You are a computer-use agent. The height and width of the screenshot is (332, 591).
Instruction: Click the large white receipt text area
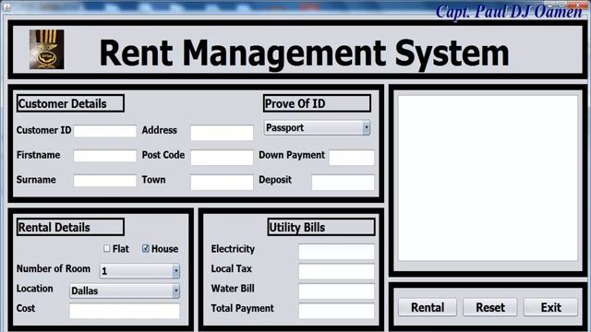point(488,178)
